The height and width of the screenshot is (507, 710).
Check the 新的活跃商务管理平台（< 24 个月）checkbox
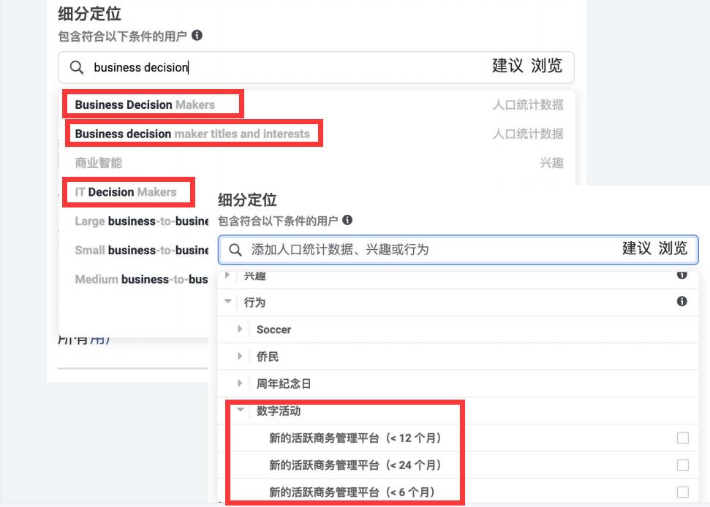[x=682, y=465]
